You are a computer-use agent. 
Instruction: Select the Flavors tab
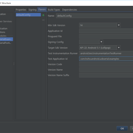(42, 9)
